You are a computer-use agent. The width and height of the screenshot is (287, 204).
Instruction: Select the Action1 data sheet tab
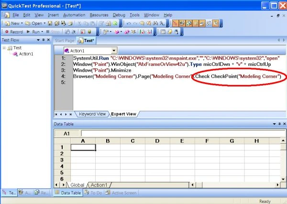click(x=99, y=185)
